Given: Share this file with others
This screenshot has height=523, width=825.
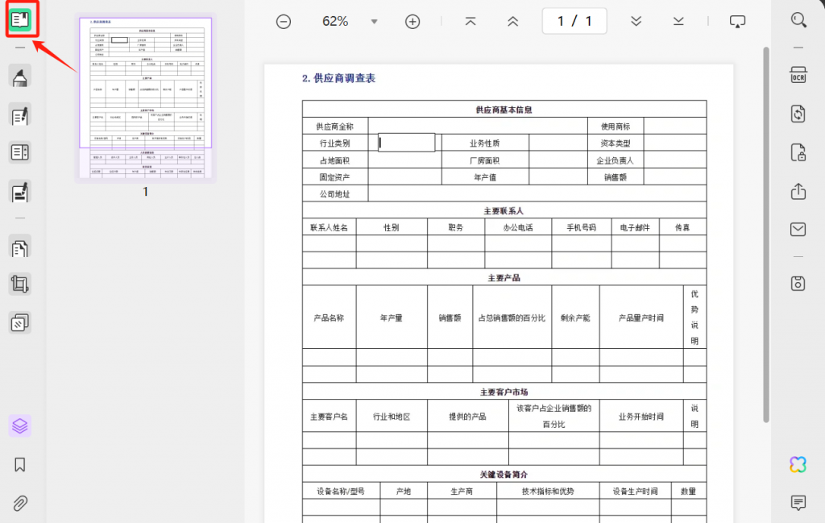Looking at the screenshot, I should click(x=798, y=191).
